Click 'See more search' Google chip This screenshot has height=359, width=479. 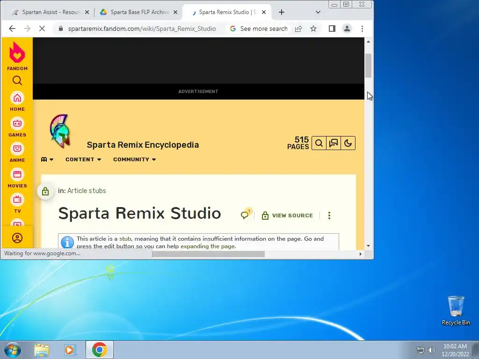click(258, 29)
